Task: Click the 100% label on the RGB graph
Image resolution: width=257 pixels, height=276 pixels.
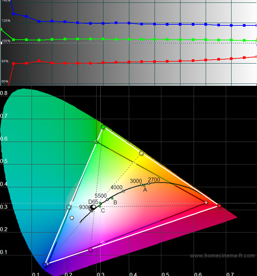Action: pos(6,41)
